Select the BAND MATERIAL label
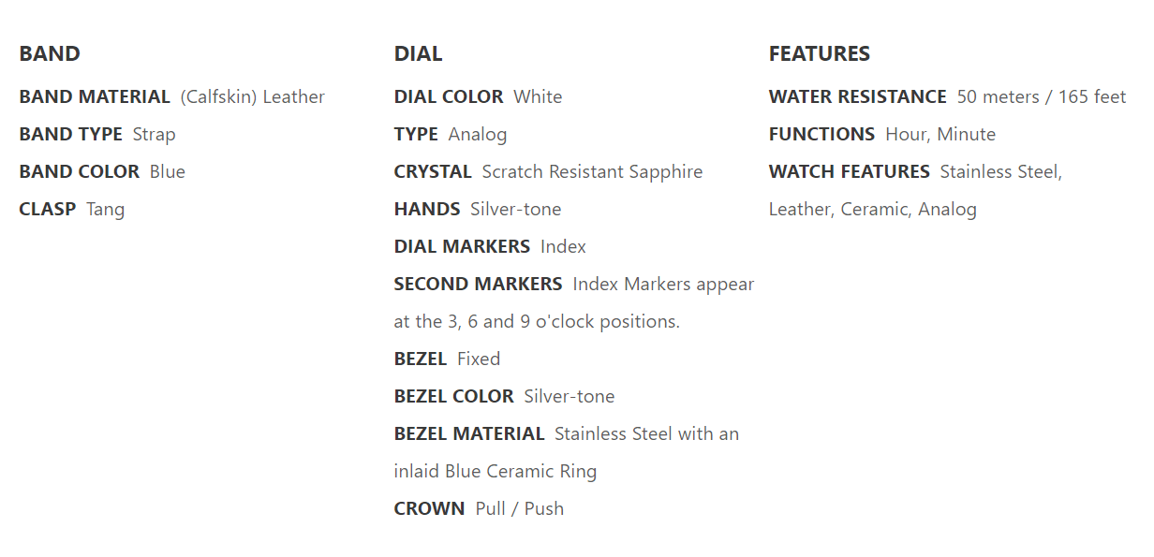 pyautogui.click(x=95, y=96)
